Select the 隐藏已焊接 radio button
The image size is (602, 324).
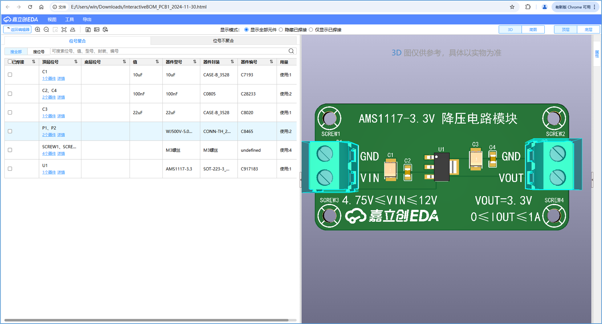click(281, 30)
